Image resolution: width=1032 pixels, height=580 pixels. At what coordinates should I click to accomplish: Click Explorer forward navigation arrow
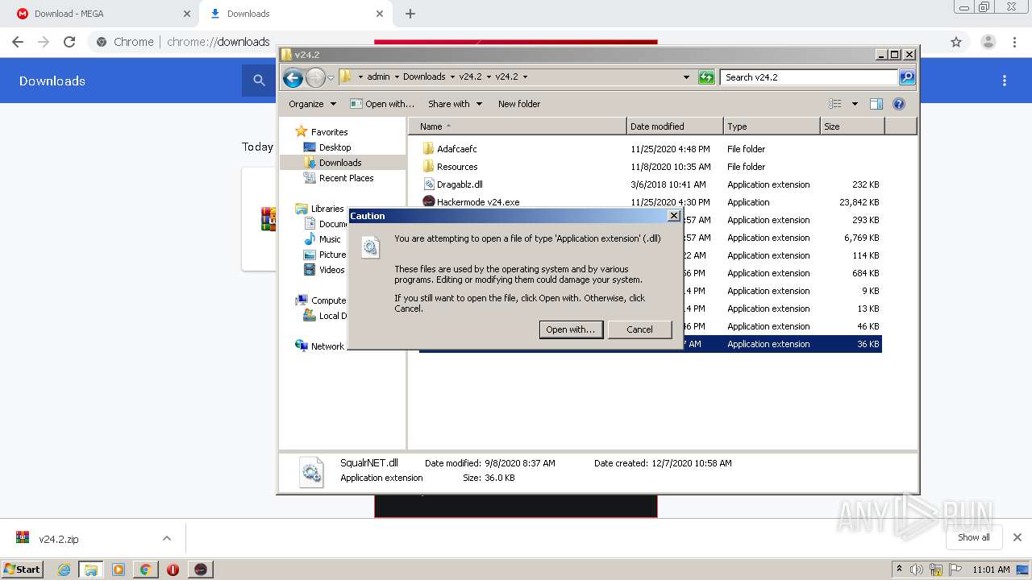click(x=315, y=77)
